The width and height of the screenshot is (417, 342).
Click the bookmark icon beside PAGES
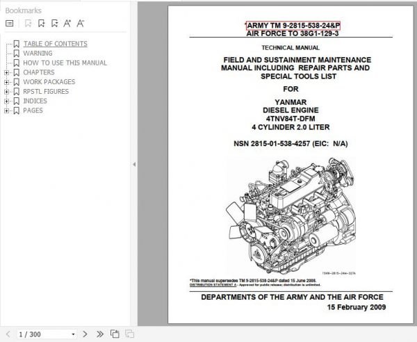coord(17,111)
